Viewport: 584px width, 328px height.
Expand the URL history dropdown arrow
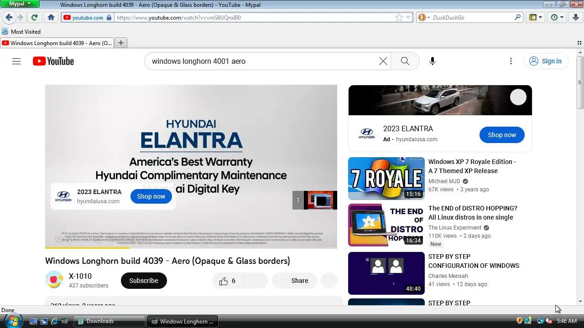(408, 17)
